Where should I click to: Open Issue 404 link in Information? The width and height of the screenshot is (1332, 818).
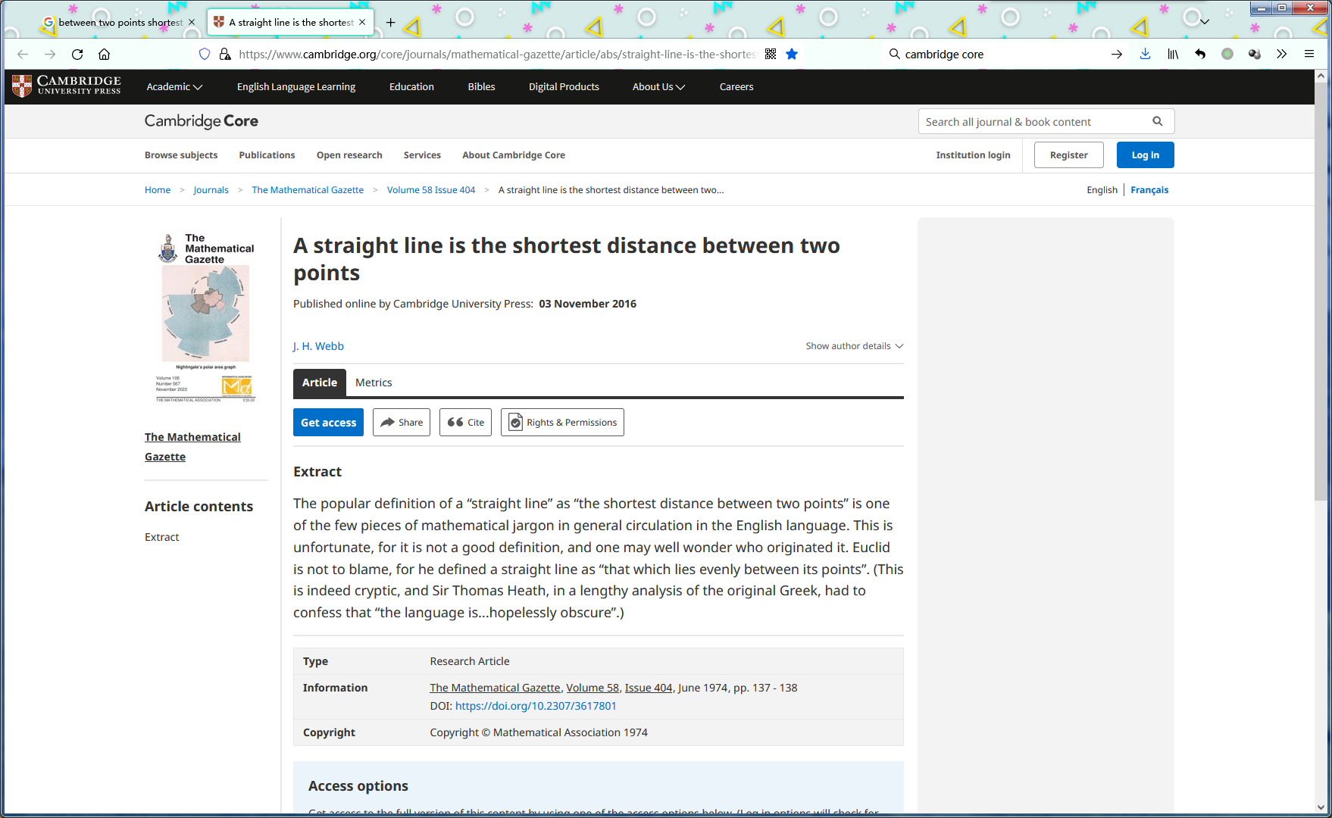coord(649,688)
